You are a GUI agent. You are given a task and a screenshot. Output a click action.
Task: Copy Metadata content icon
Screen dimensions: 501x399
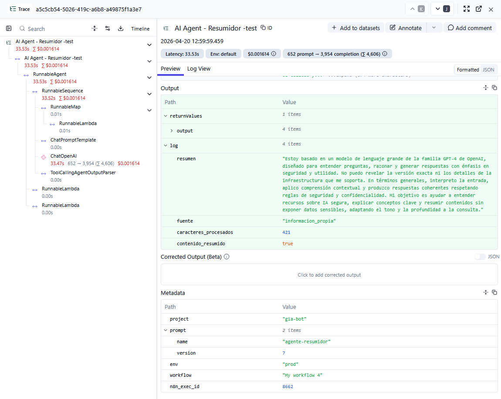pos(494,292)
